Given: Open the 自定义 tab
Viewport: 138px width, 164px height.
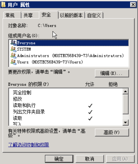Looking at the screenshot, I should coord(94,15).
